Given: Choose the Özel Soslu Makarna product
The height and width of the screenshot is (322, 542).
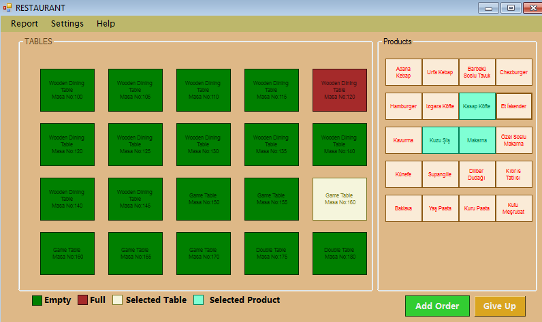Looking at the screenshot, I should pyautogui.click(x=513, y=140).
